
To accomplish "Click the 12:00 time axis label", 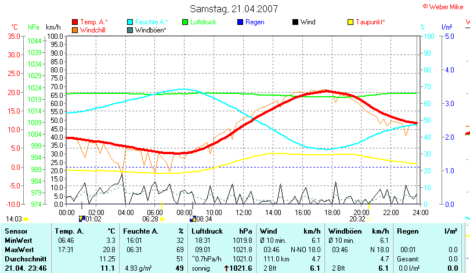I will click(243, 213).
